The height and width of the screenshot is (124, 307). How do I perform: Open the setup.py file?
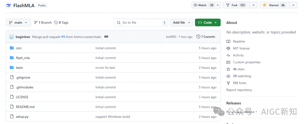(x=22, y=117)
